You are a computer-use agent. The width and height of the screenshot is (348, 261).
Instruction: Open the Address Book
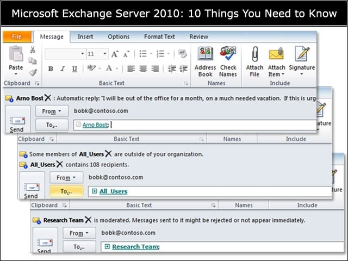point(206,61)
